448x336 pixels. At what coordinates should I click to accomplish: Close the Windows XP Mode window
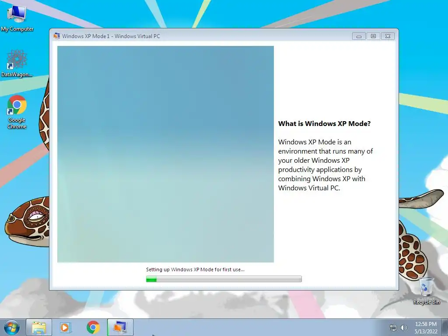coord(388,36)
